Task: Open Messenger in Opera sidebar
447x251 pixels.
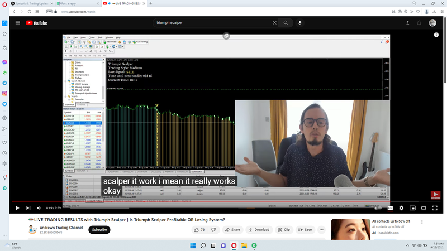Action: pyautogui.click(x=4, y=62)
